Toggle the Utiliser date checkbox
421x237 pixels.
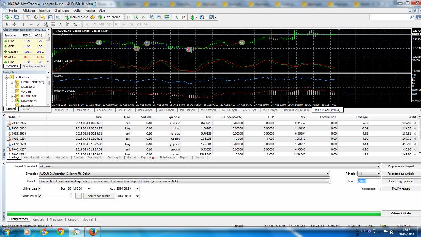click(40, 188)
